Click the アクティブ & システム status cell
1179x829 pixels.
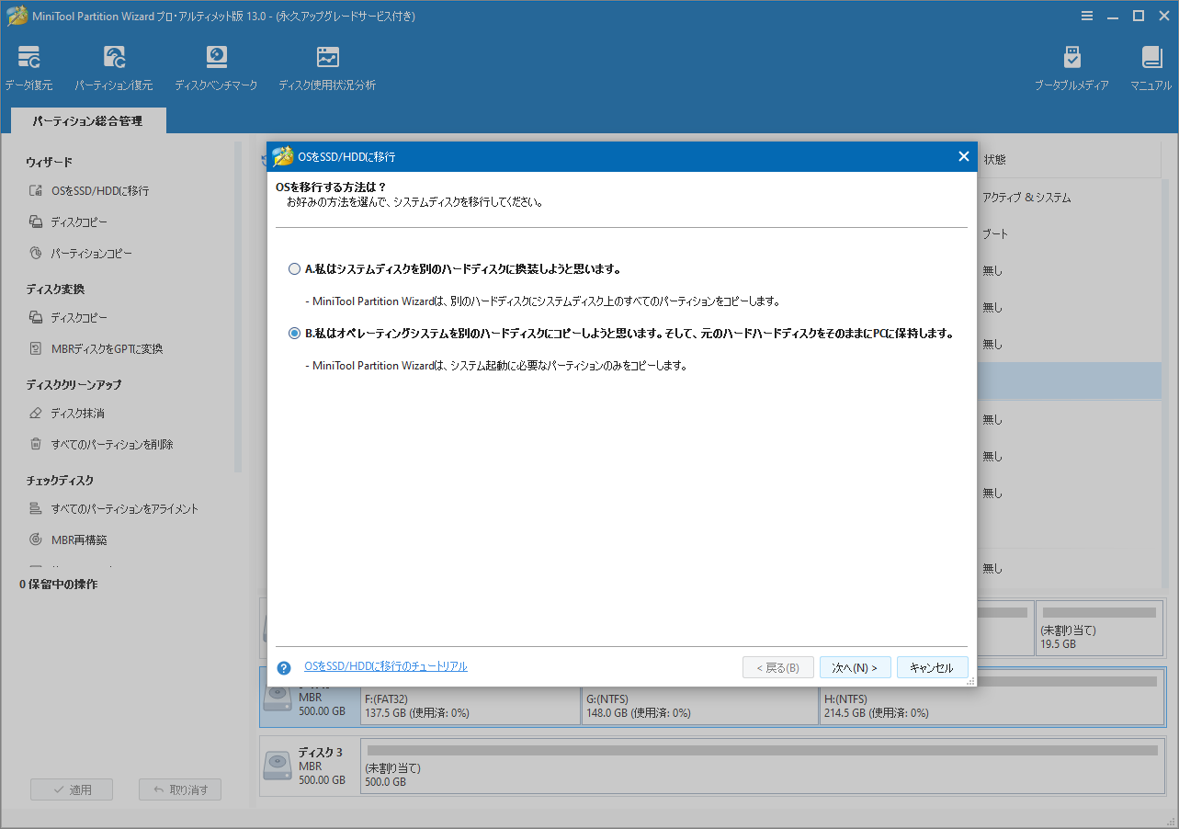(x=1026, y=198)
